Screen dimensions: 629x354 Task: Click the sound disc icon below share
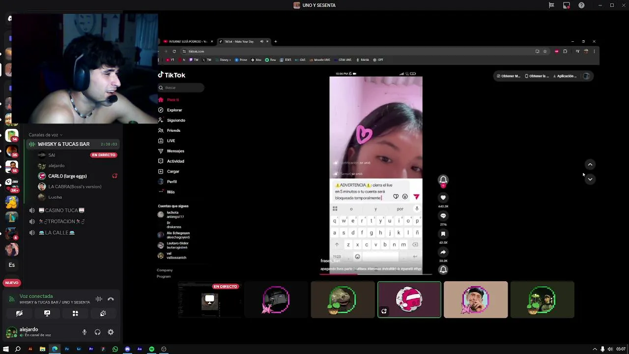(443, 269)
